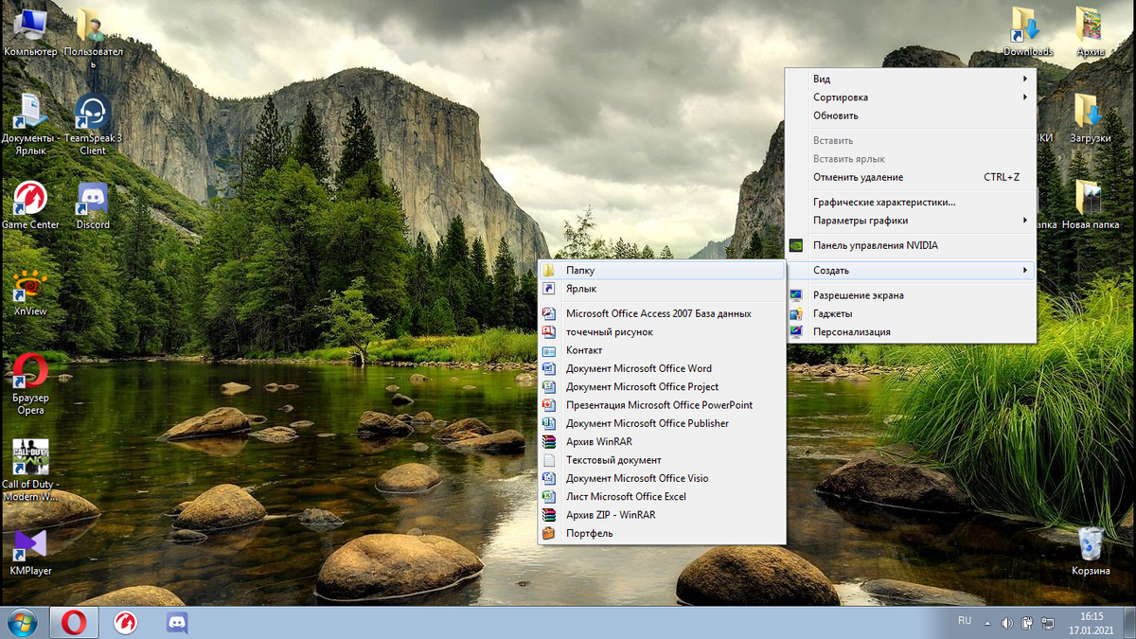The image size is (1136, 639).
Task: Click the network tray icon
Action: tap(1048, 623)
